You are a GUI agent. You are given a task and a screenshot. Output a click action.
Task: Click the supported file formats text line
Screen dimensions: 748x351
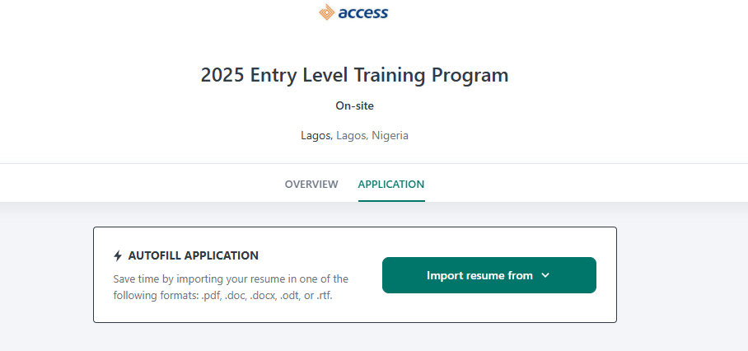(225, 295)
